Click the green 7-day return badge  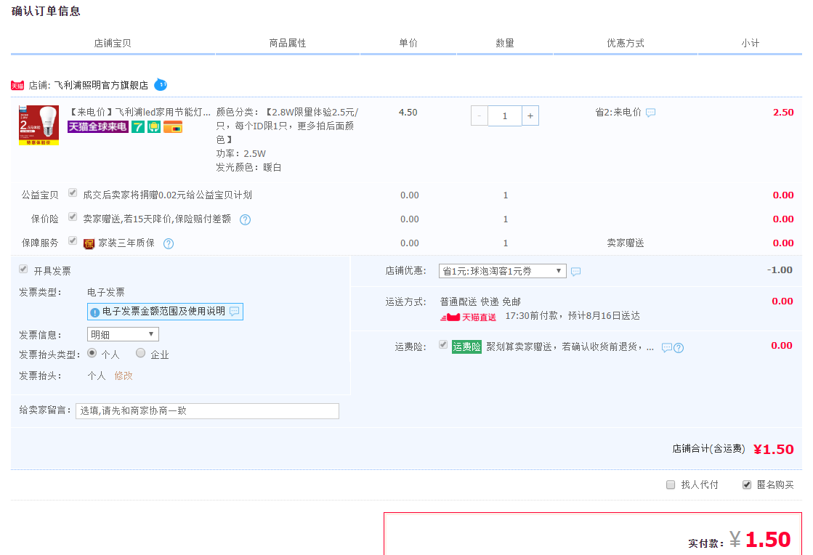point(138,127)
